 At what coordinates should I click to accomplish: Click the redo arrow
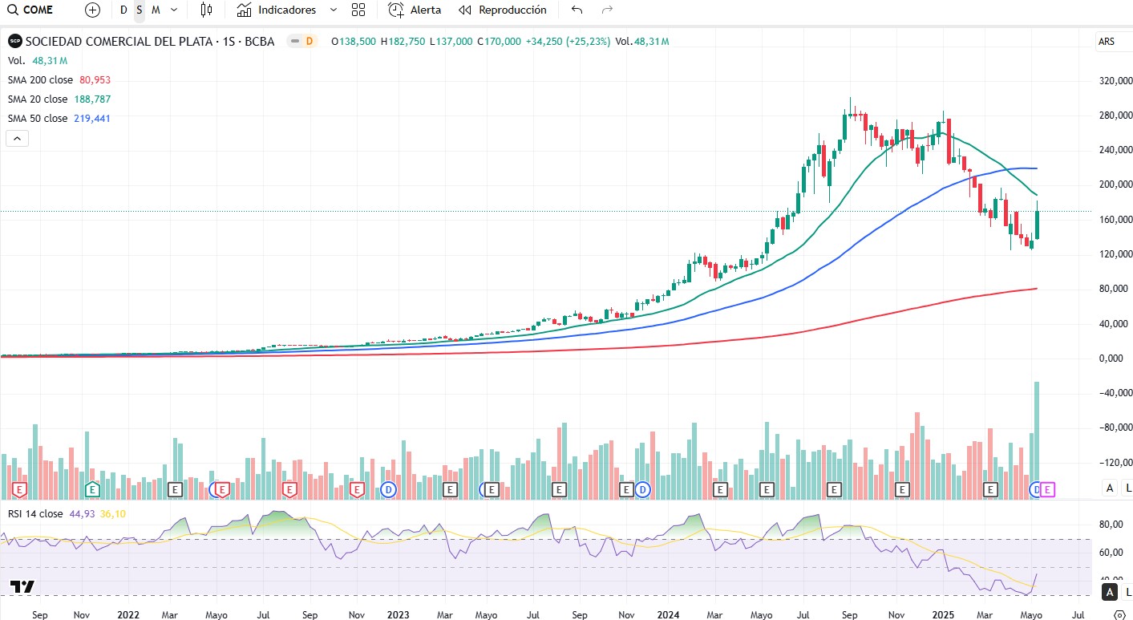pos(607,10)
